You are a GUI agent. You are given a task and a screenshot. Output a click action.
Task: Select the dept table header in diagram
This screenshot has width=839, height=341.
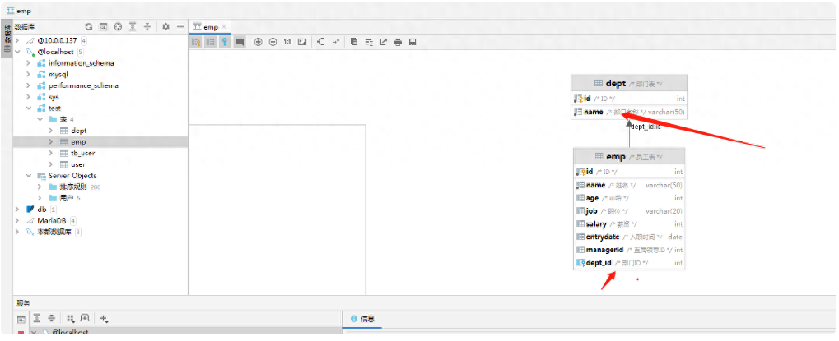point(629,83)
